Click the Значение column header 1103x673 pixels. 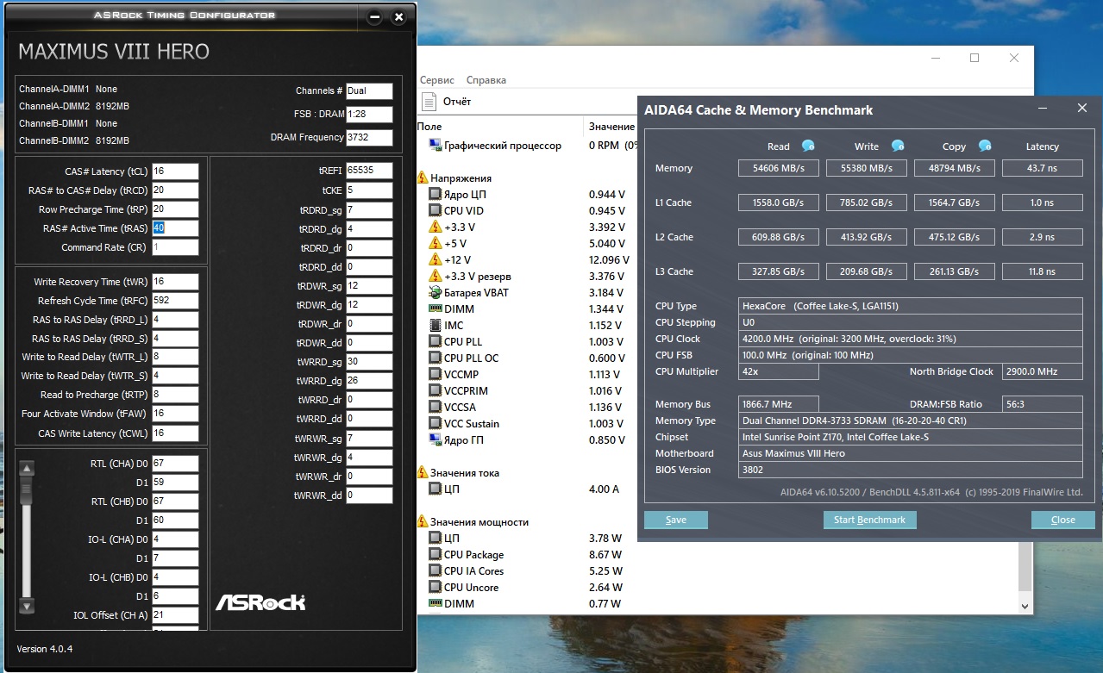pyautogui.click(x=611, y=127)
